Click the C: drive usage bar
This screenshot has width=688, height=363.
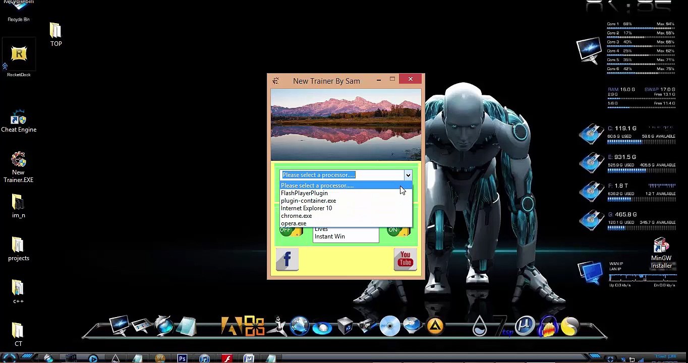(x=642, y=142)
